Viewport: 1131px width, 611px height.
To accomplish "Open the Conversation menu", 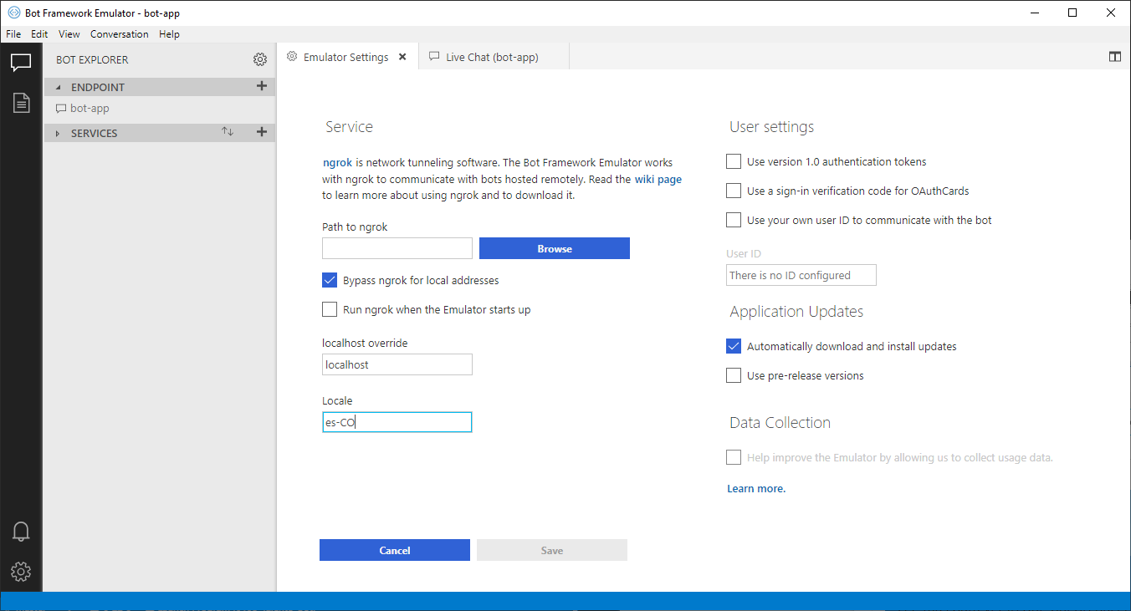I will point(120,34).
